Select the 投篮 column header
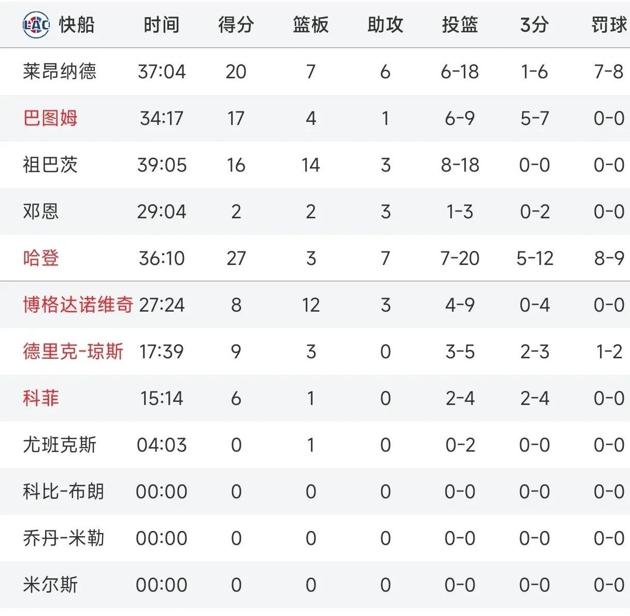Screen dimensions: 630x616 tap(460, 24)
